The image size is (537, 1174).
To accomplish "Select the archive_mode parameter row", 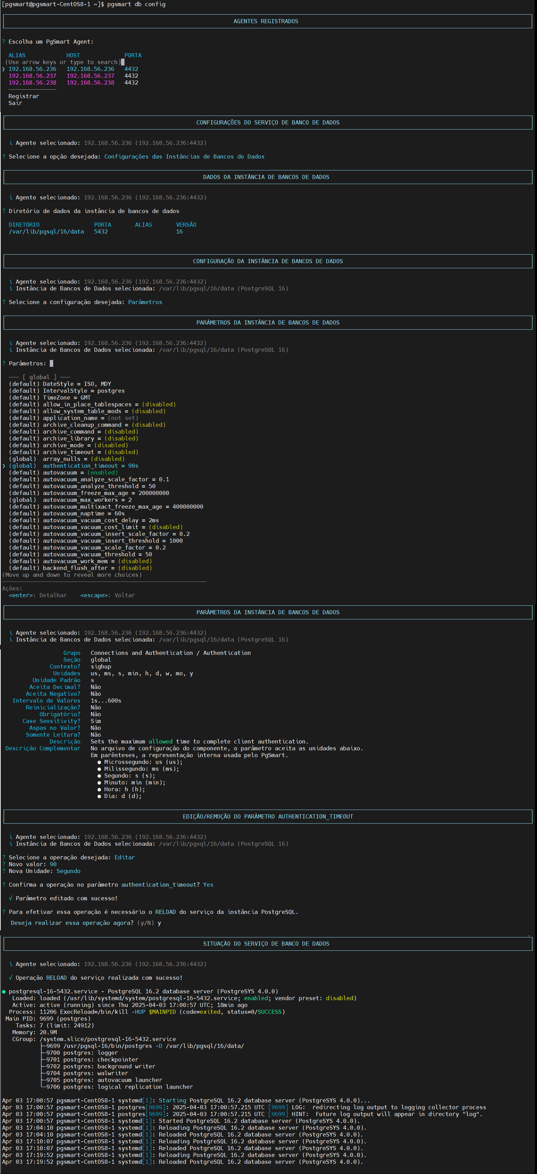I will click(x=69, y=445).
